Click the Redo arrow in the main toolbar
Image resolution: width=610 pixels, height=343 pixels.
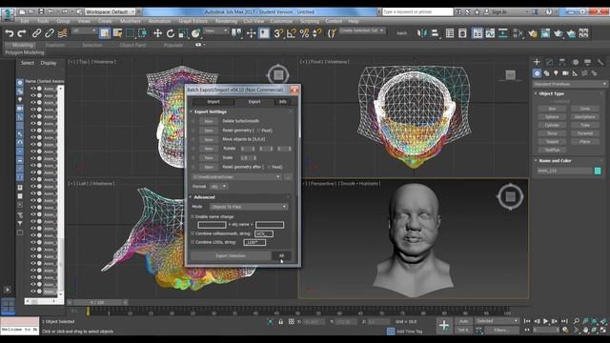click(x=22, y=33)
